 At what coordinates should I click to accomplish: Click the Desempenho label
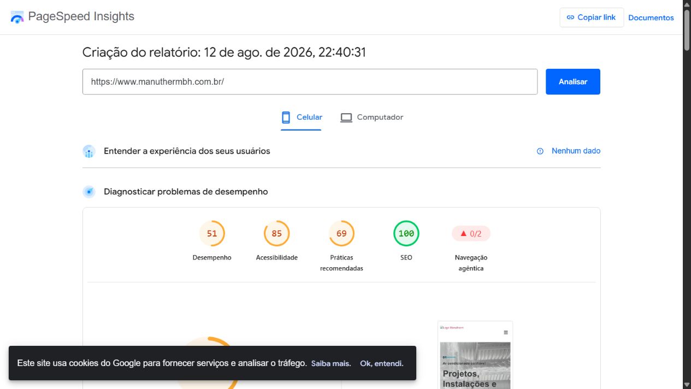[212, 257]
